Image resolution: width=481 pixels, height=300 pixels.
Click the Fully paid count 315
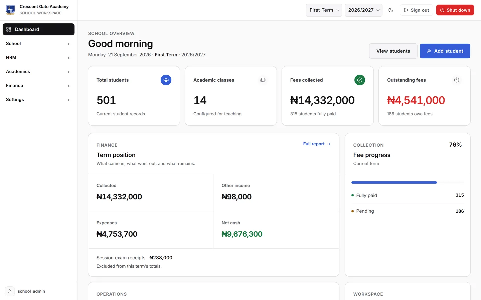coord(460,195)
